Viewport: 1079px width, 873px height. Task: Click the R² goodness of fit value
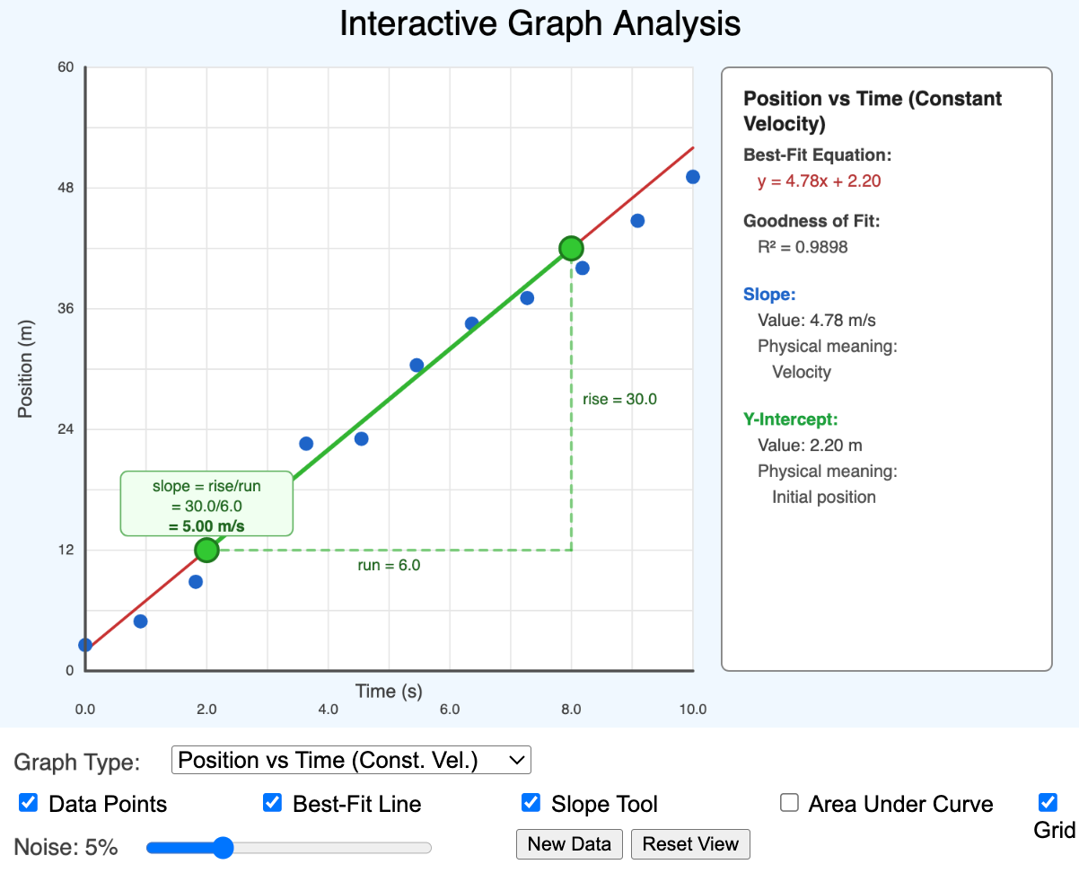pos(803,247)
